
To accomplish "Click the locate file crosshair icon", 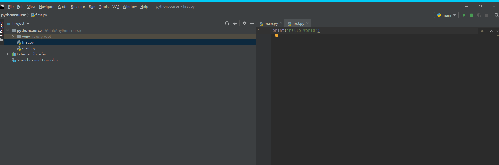I will point(227,23).
